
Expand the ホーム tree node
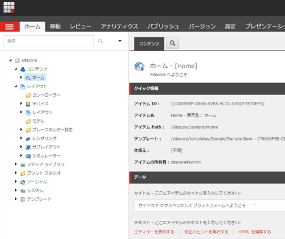pyautogui.click(x=21, y=77)
